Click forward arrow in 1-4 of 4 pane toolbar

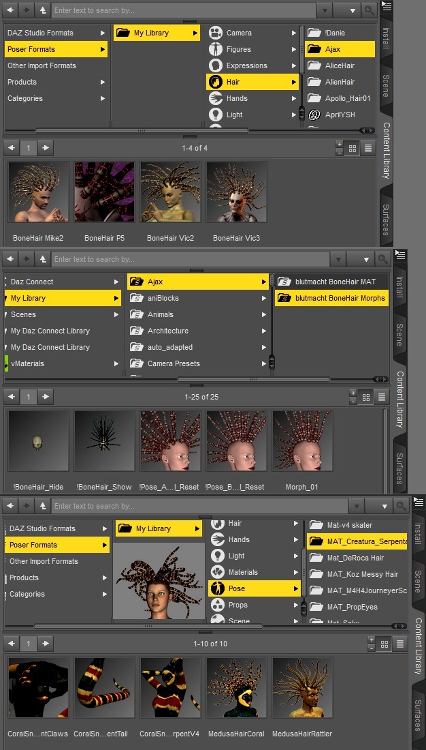[x=27, y=10]
